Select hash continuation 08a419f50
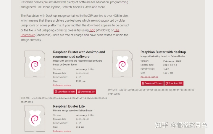The width and height of the screenshot is (213, 134). 114,94
